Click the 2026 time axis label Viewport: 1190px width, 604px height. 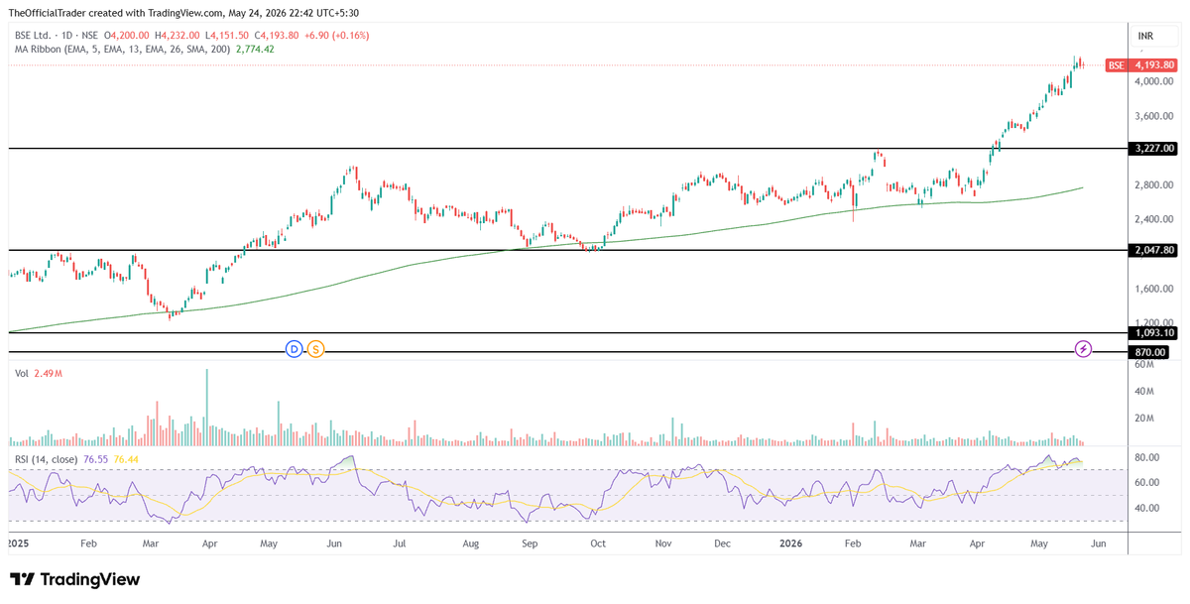pyautogui.click(x=790, y=544)
